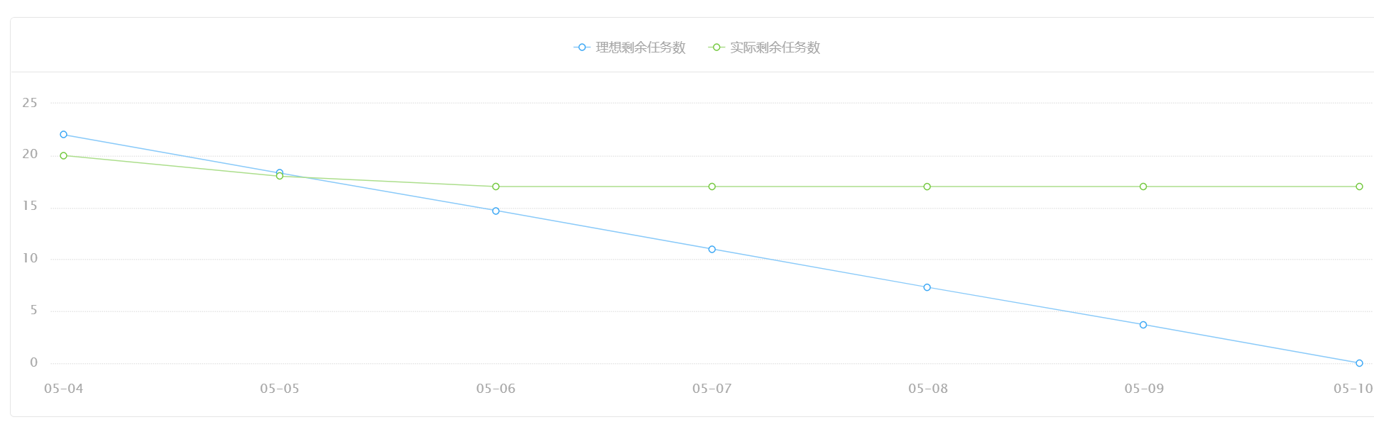Screen dimensions: 1374x422
Task: Click the 05-06 x-axis date label
Action: (496, 389)
